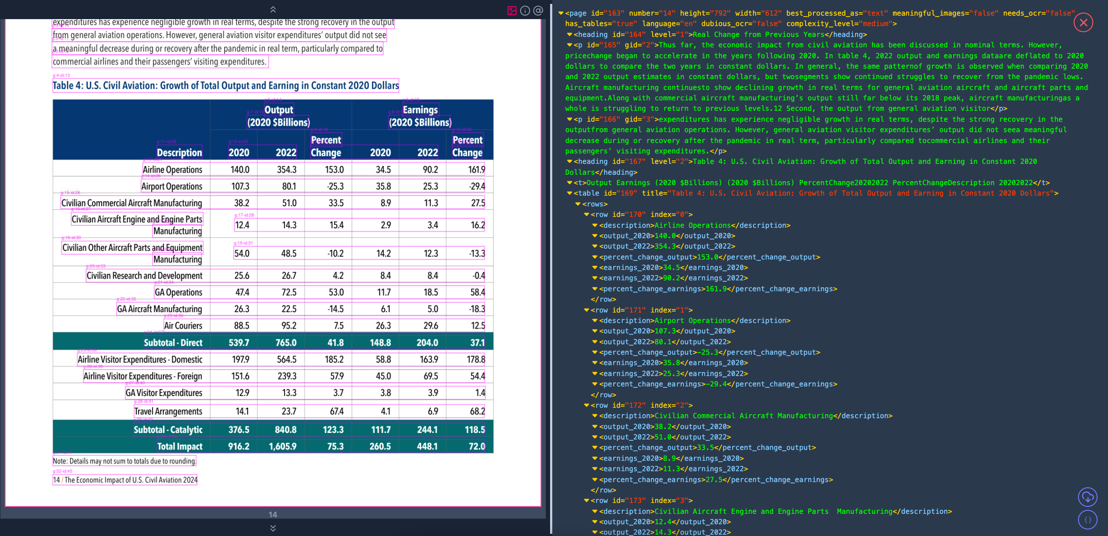Viewport: 1108px width, 536px height.
Task: Select Airline Visitor Expenditures - Foreign label
Action: [x=143, y=376]
